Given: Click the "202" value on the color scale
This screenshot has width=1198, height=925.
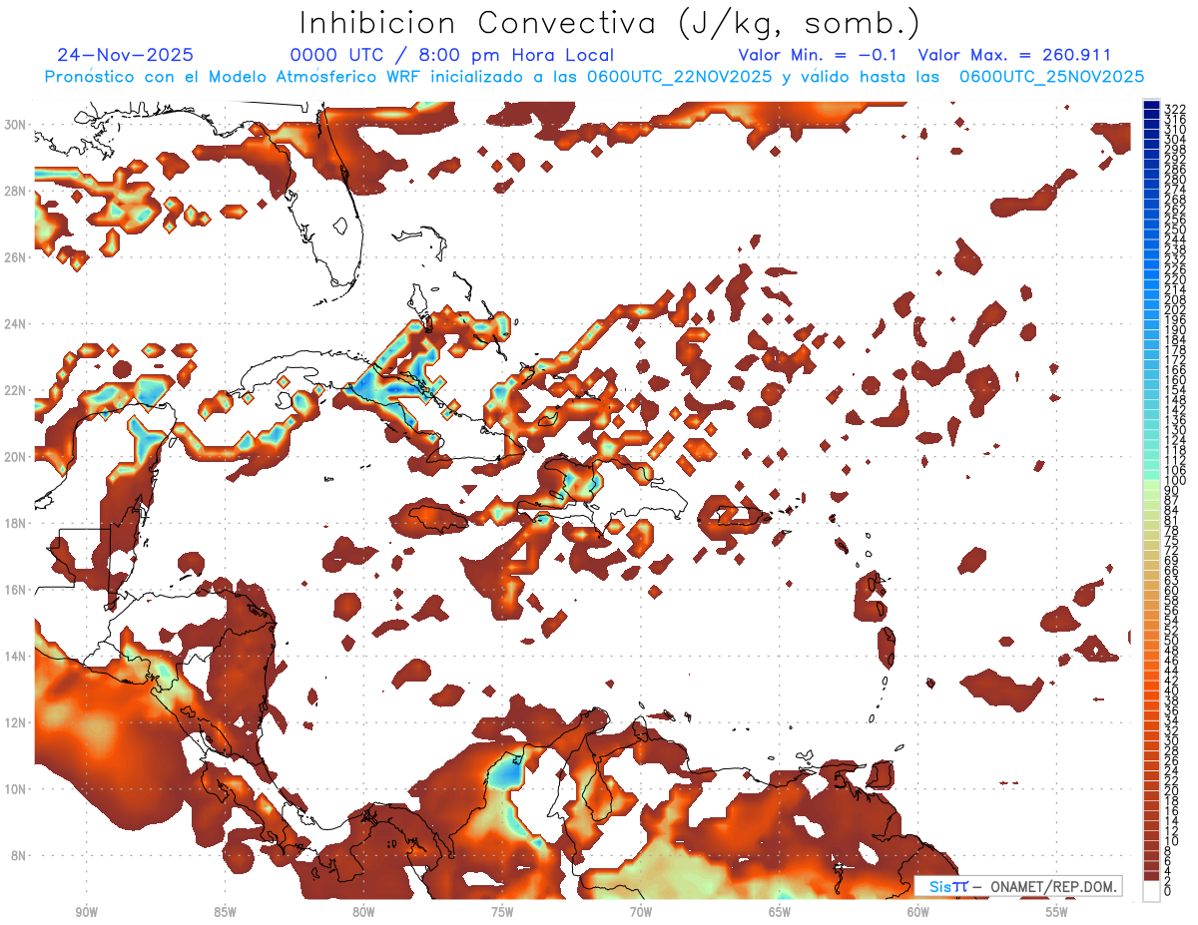Looking at the screenshot, I should [x=1174, y=310].
